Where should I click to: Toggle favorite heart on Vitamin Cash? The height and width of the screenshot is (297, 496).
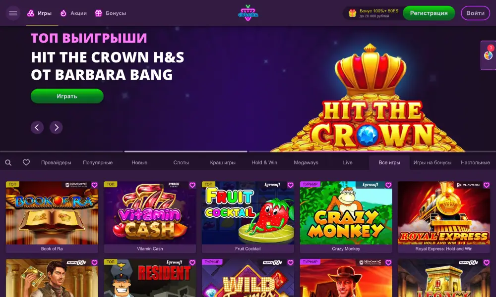click(x=192, y=185)
